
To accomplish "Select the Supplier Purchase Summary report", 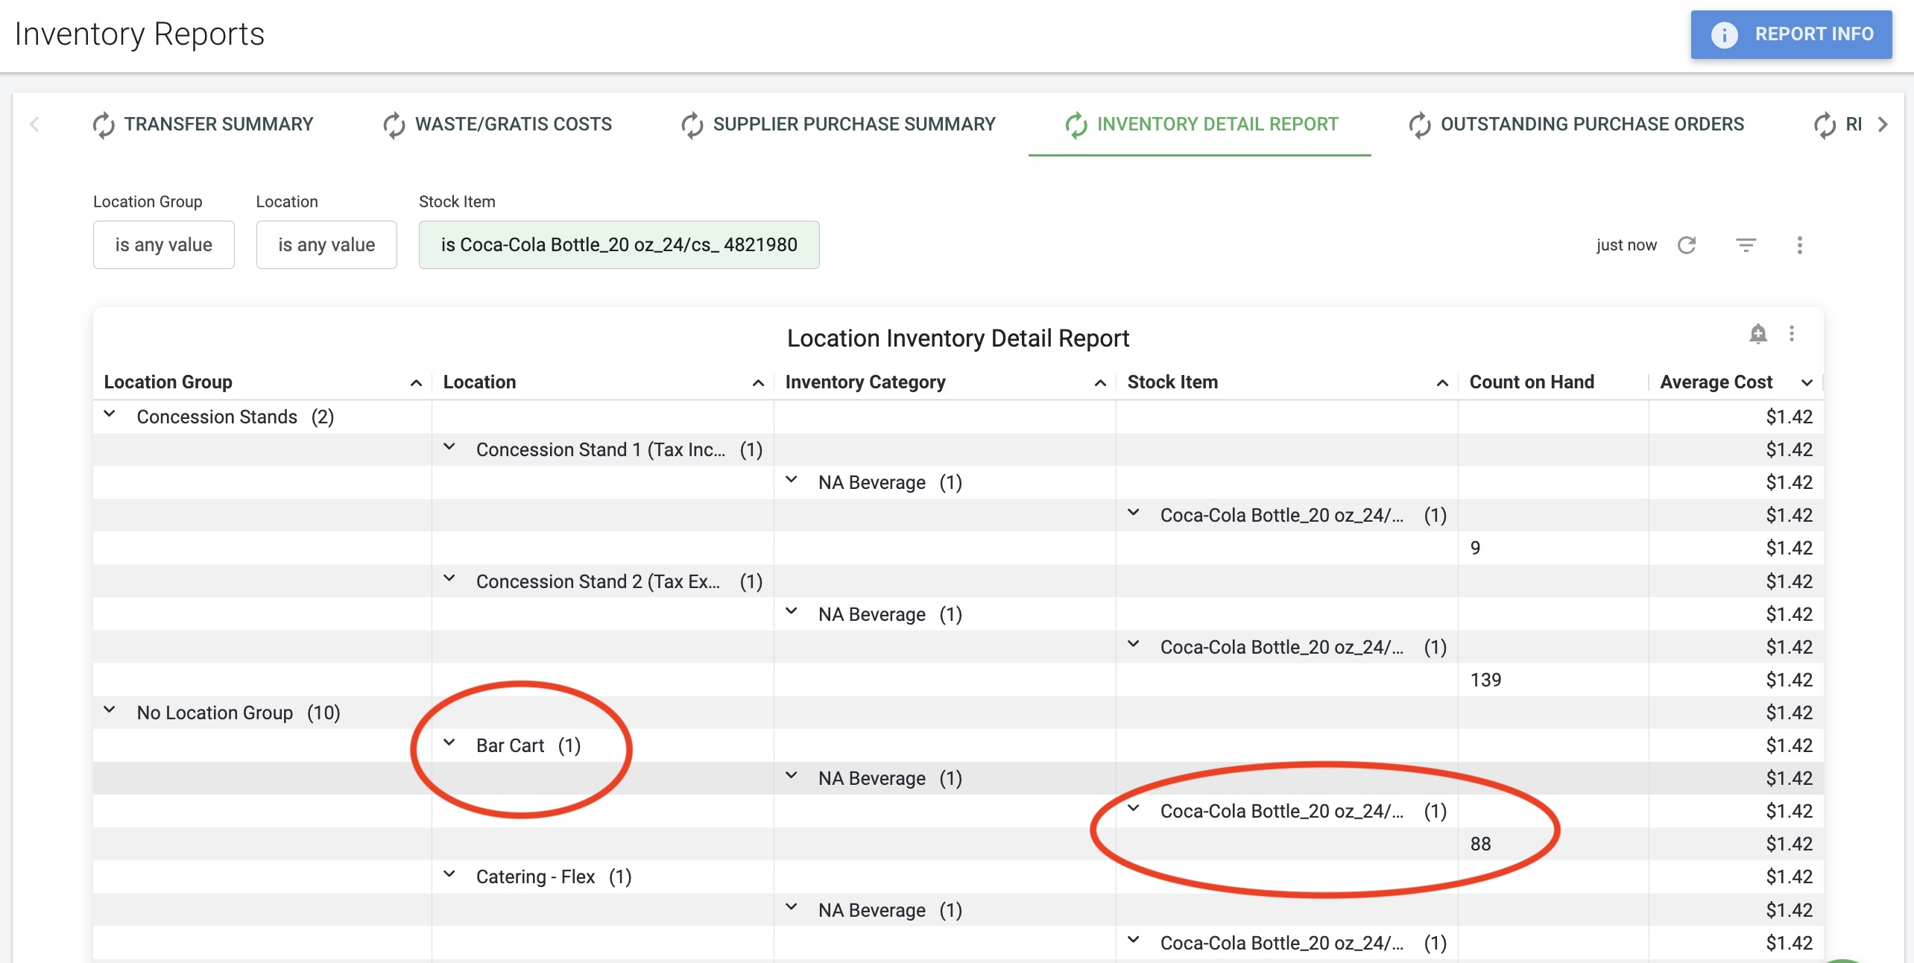I will pos(854,124).
